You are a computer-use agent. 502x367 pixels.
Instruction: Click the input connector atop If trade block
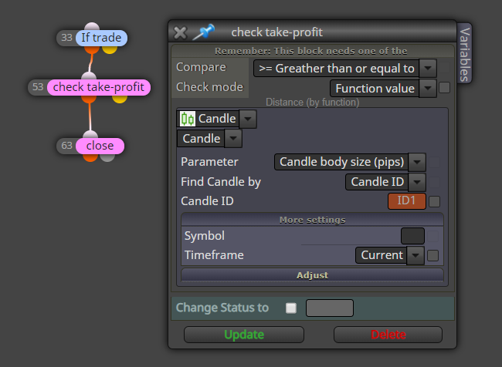(x=92, y=26)
